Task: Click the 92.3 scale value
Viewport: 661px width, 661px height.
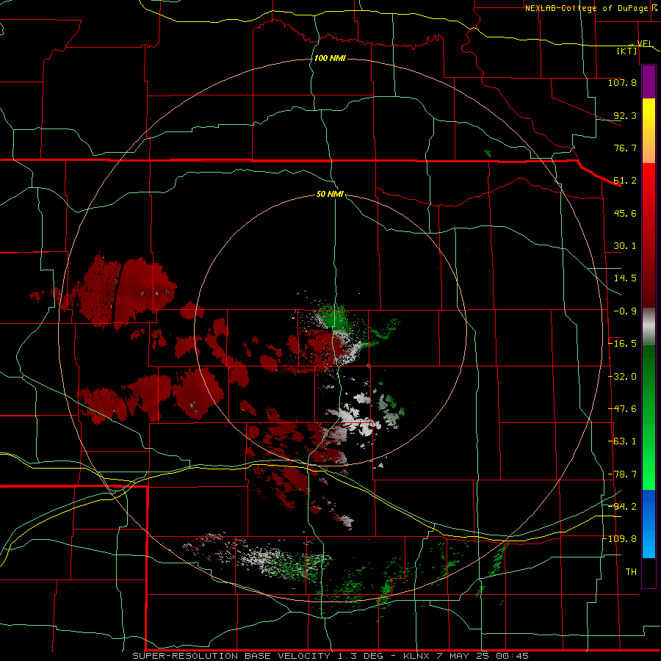Action: click(625, 115)
